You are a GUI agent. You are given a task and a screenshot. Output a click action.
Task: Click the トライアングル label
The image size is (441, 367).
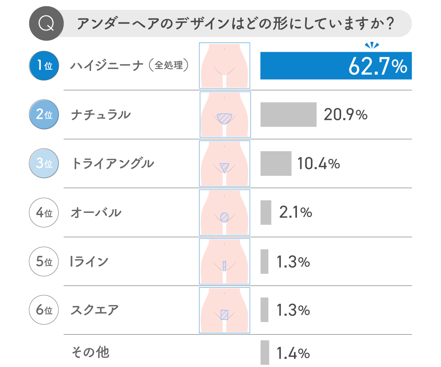coord(112,164)
